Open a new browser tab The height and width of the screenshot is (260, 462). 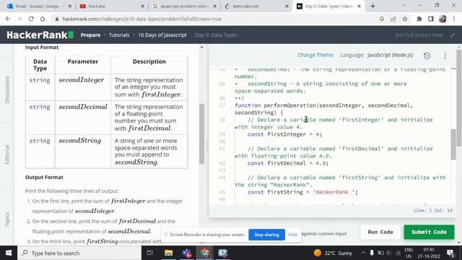pyautogui.click(x=372, y=6)
